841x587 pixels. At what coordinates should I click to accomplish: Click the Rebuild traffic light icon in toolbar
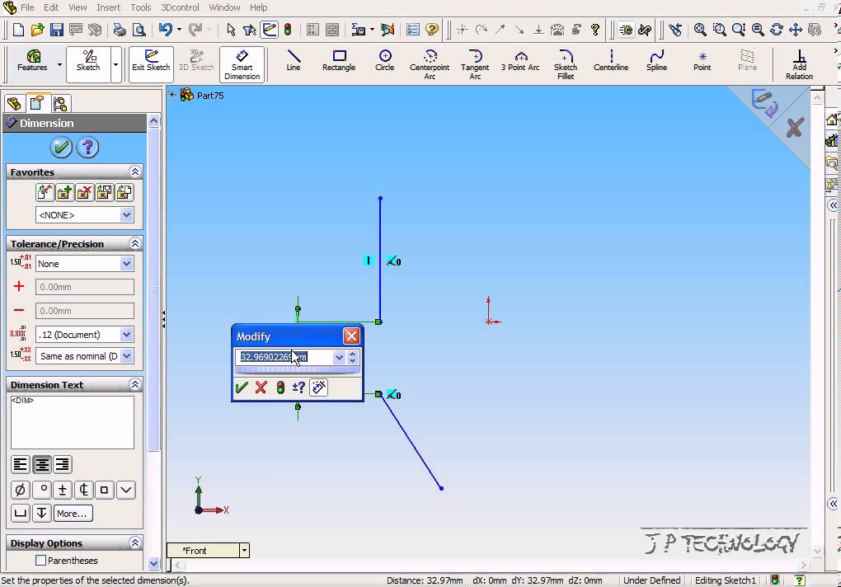[x=288, y=30]
